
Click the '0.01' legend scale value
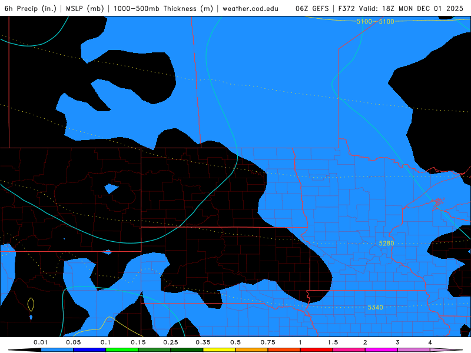[x=41, y=342]
